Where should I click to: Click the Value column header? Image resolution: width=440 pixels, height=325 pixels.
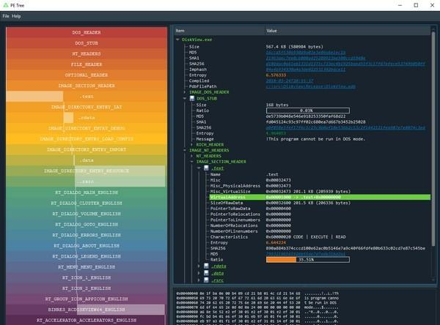(272, 30)
